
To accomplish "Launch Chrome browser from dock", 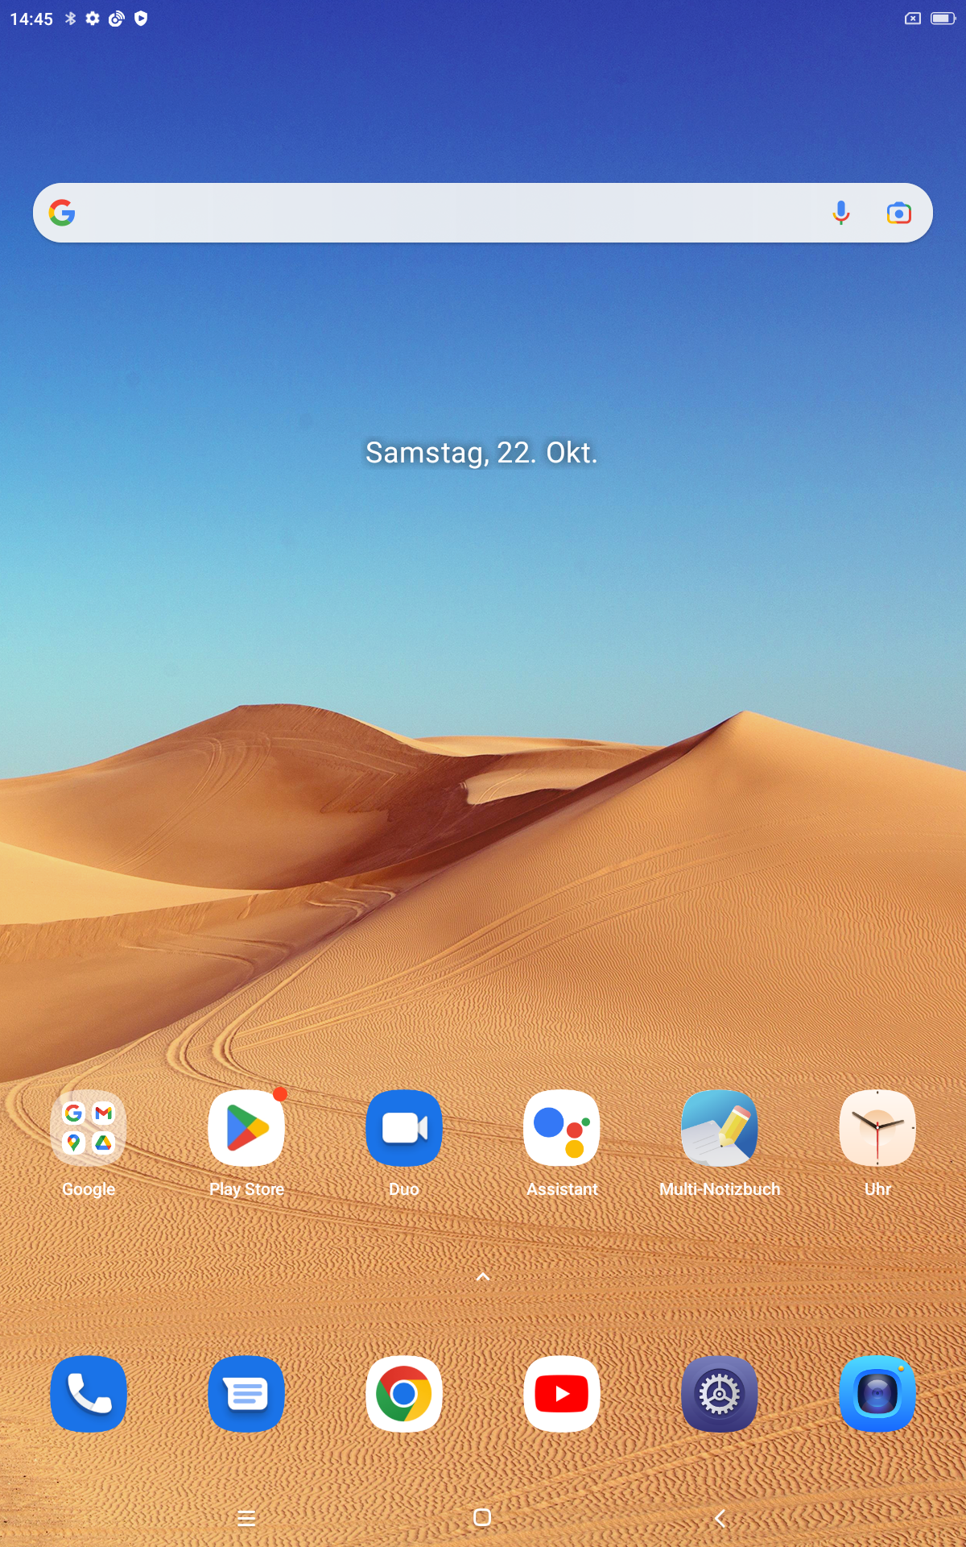I will point(404,1394).
